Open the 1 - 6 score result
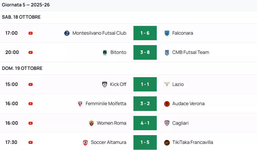 pyautogui.click(x=145, y=33)
